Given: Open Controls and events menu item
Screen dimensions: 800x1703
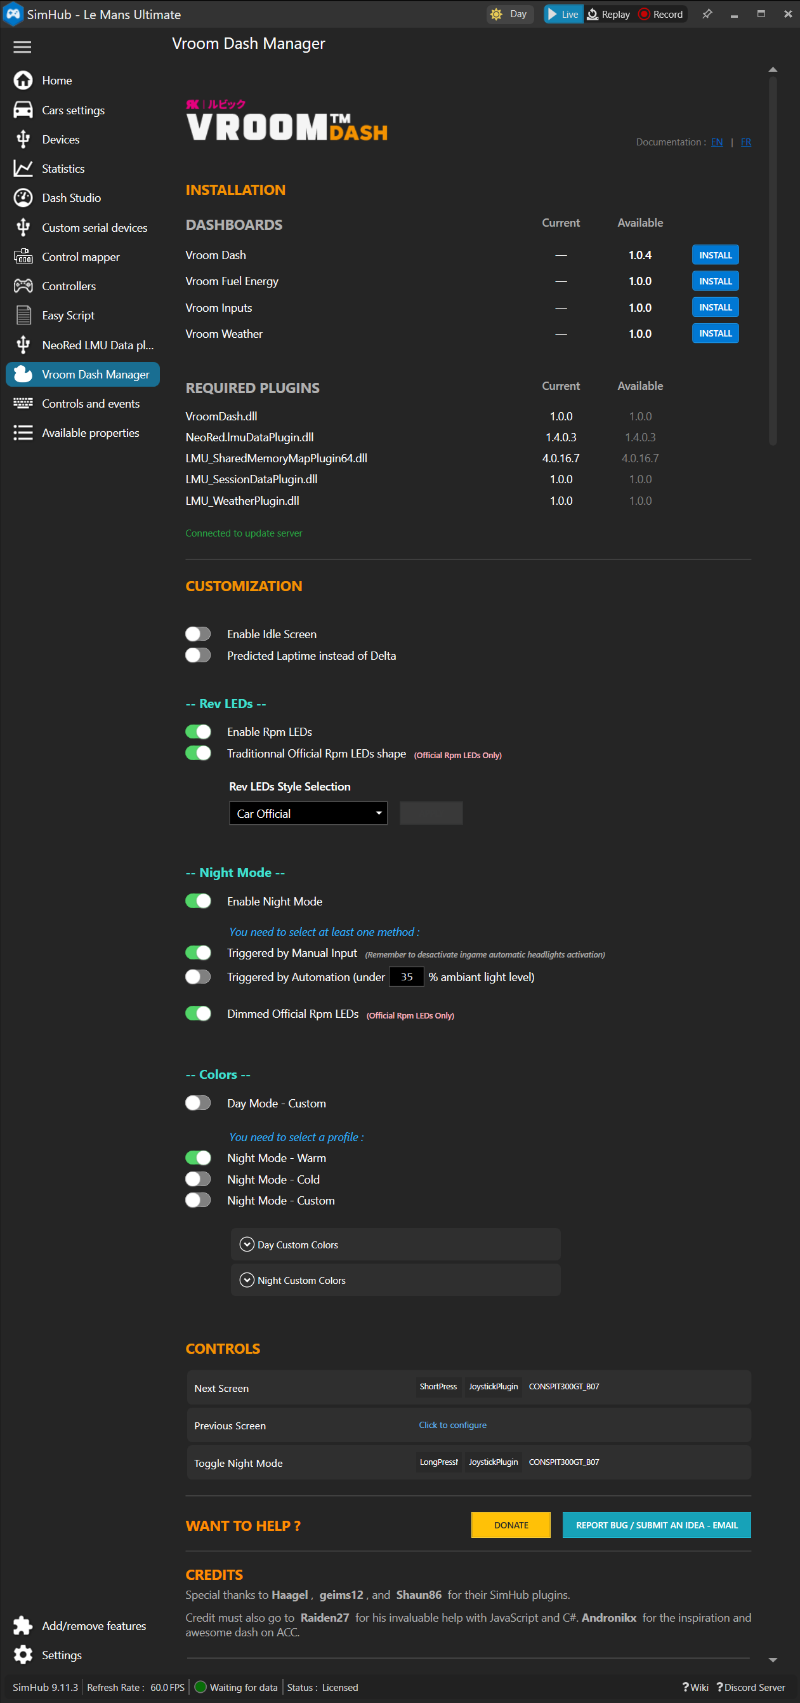Looking at the screenshot, I should click(91, 404).
